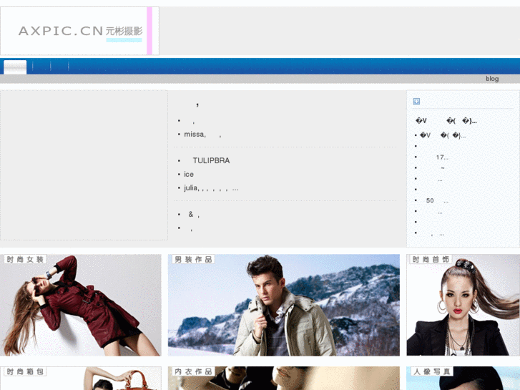Open sidebar entry containing '17...'
The image size is (520, 390).
[x=442, y=157]
